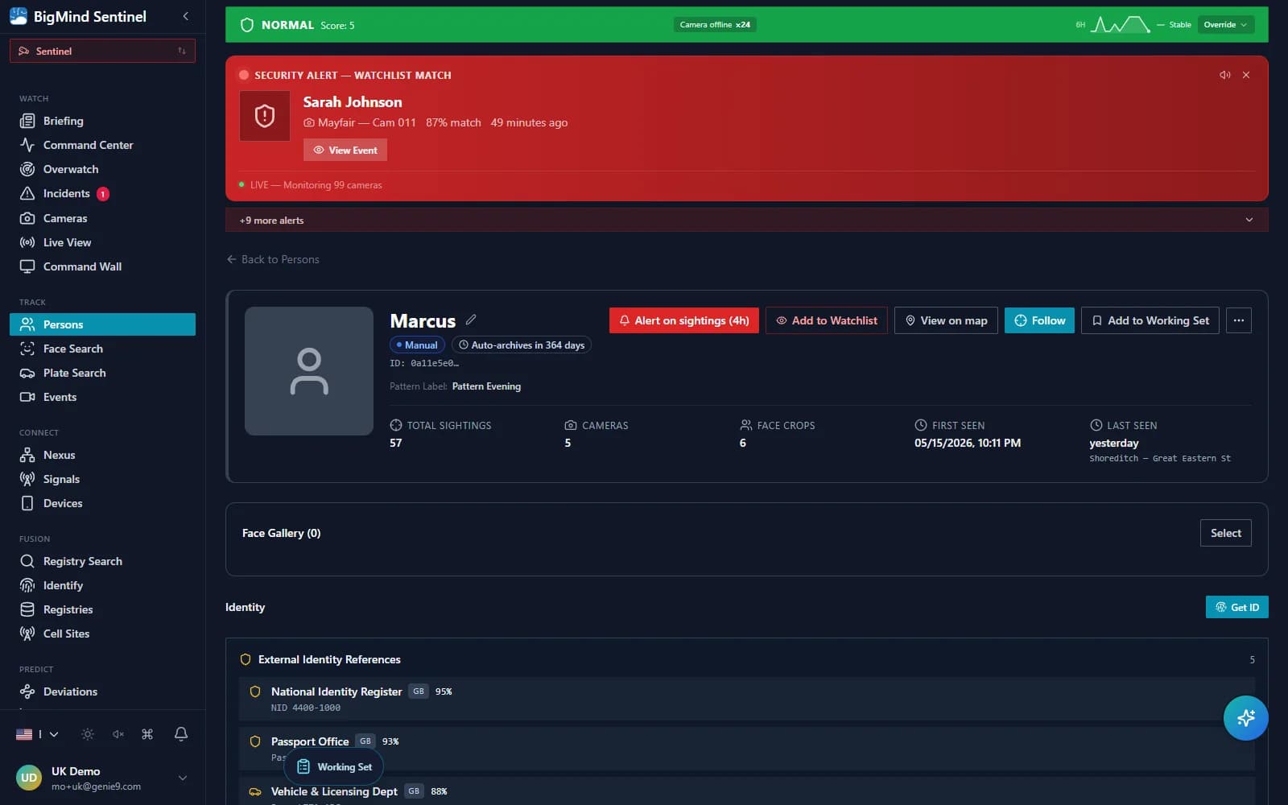This screenshot has height=805, width=1288.
Task: Open Live View
Action: 102,242
